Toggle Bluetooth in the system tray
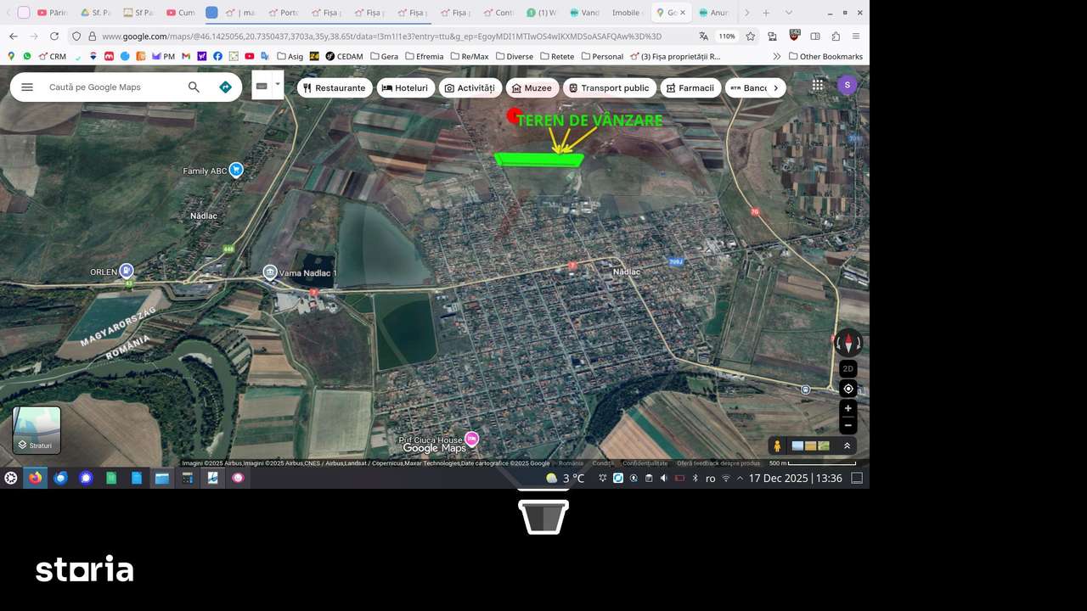This screenshot has width=1087, height=611. point(695,478)
